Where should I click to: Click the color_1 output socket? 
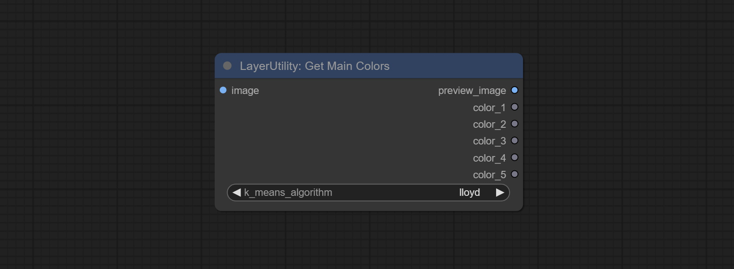point(514,107)
